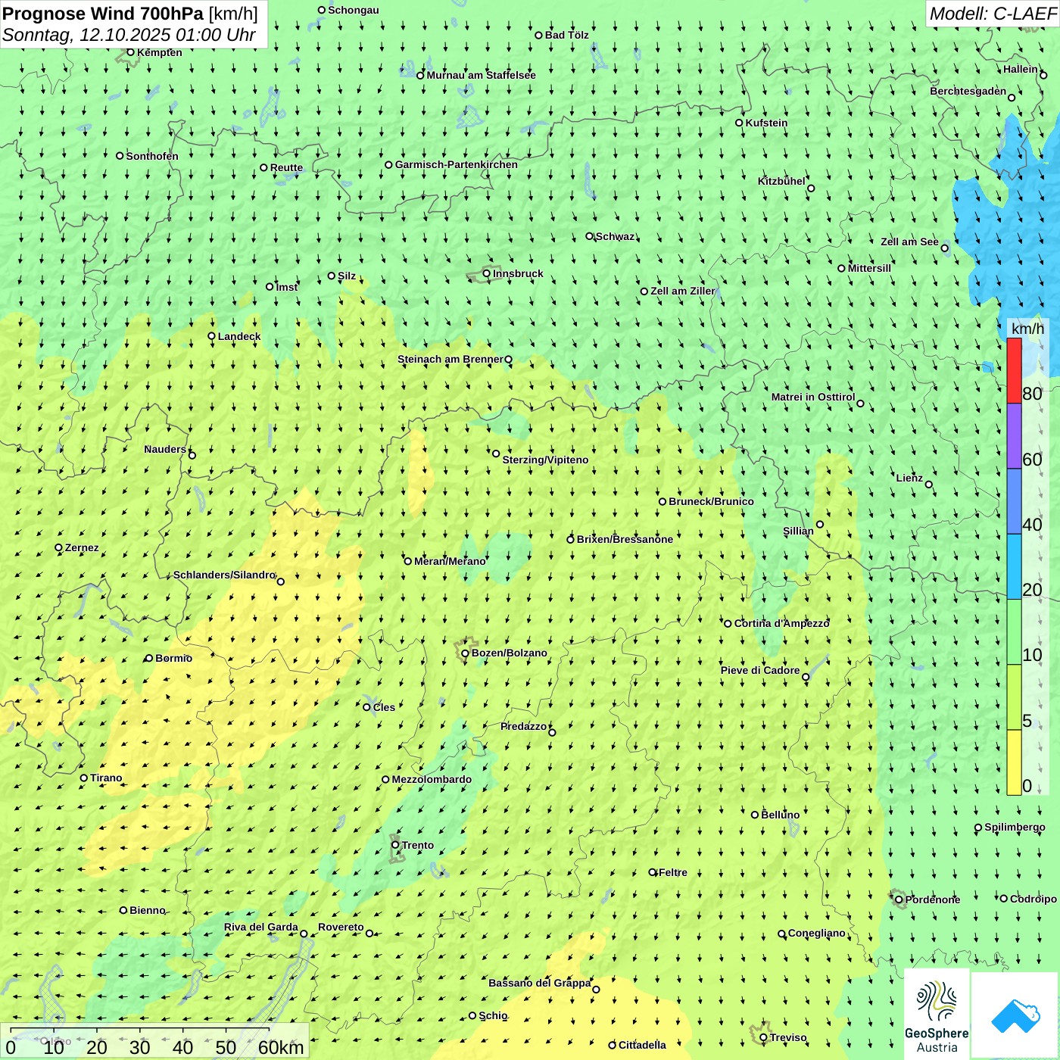Click the Pordenone city marker
The width and height of the screenshot is (1060, 1060).
899,899
